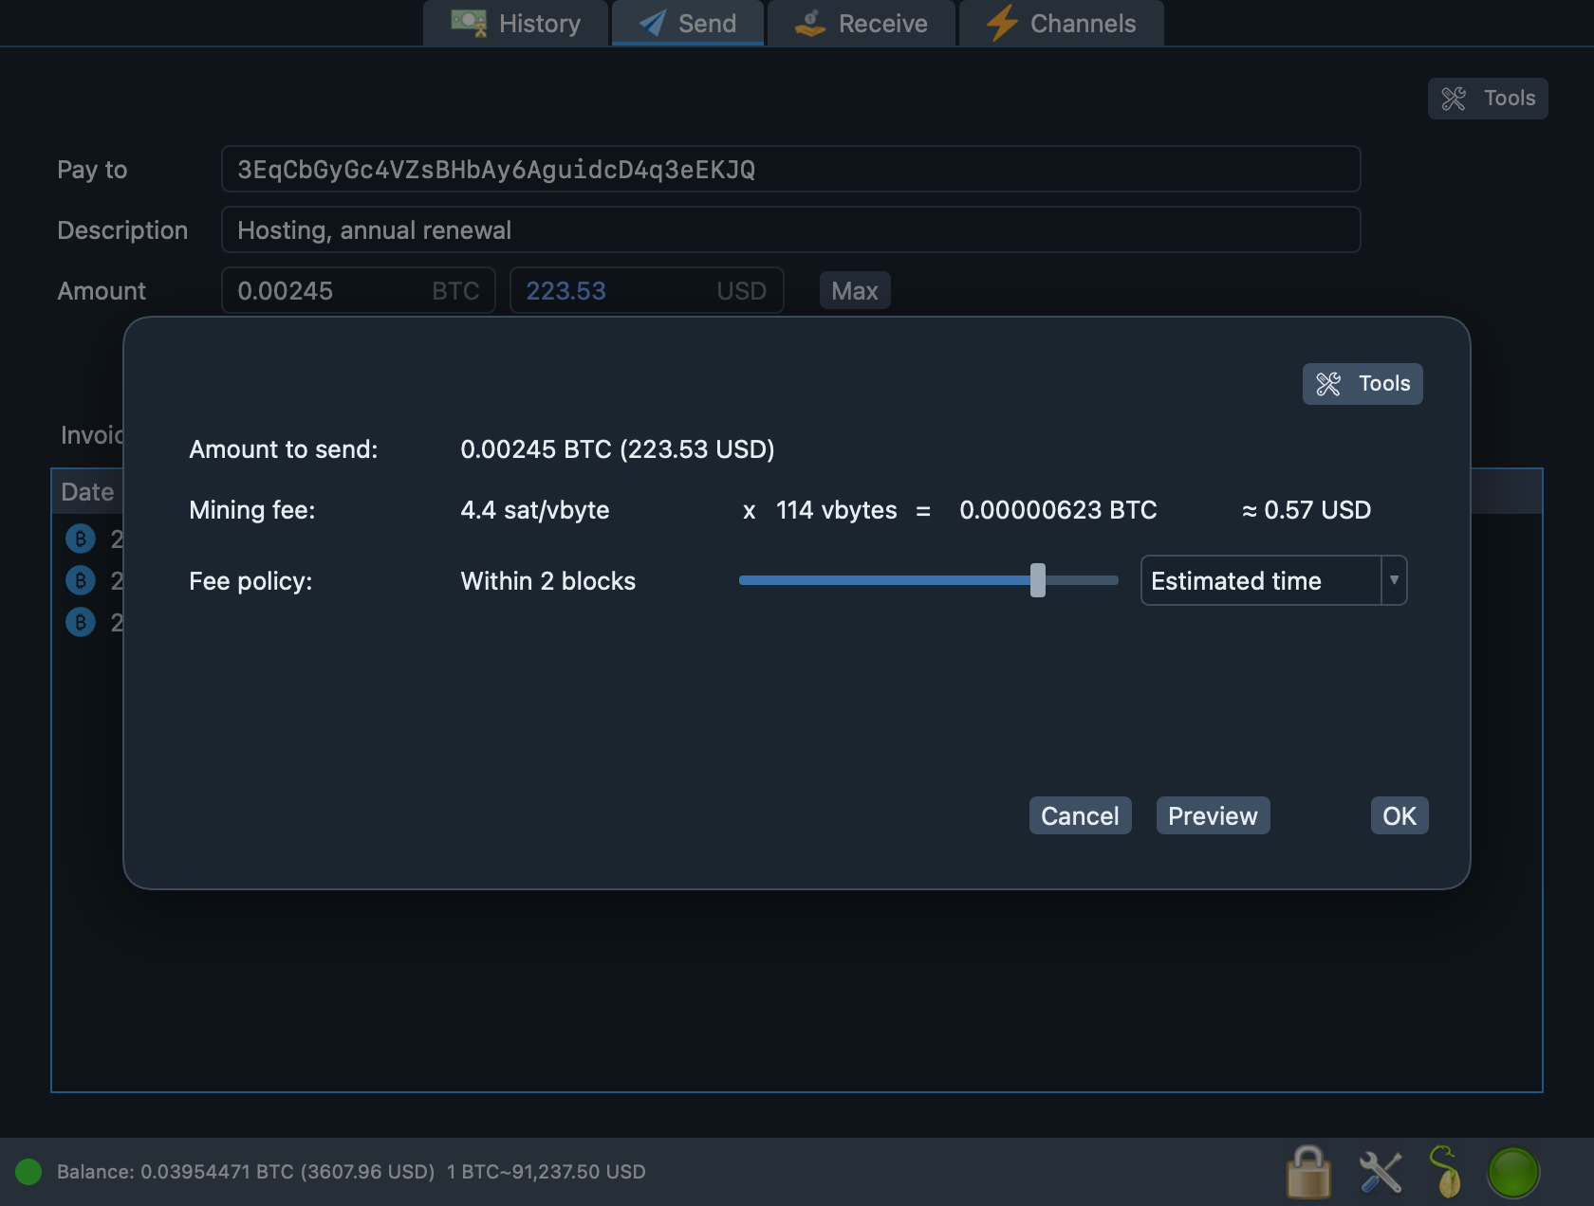1594x1206 pixels.
Task: Click the Date column header
Action: pyautogui.click(x=87, y=492)
